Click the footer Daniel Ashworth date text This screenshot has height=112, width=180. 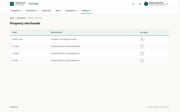[x=158, y=107]
